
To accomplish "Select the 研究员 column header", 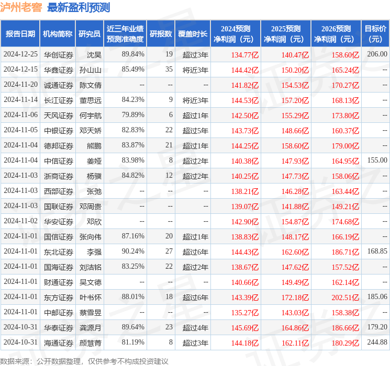I will coord(90,34).
